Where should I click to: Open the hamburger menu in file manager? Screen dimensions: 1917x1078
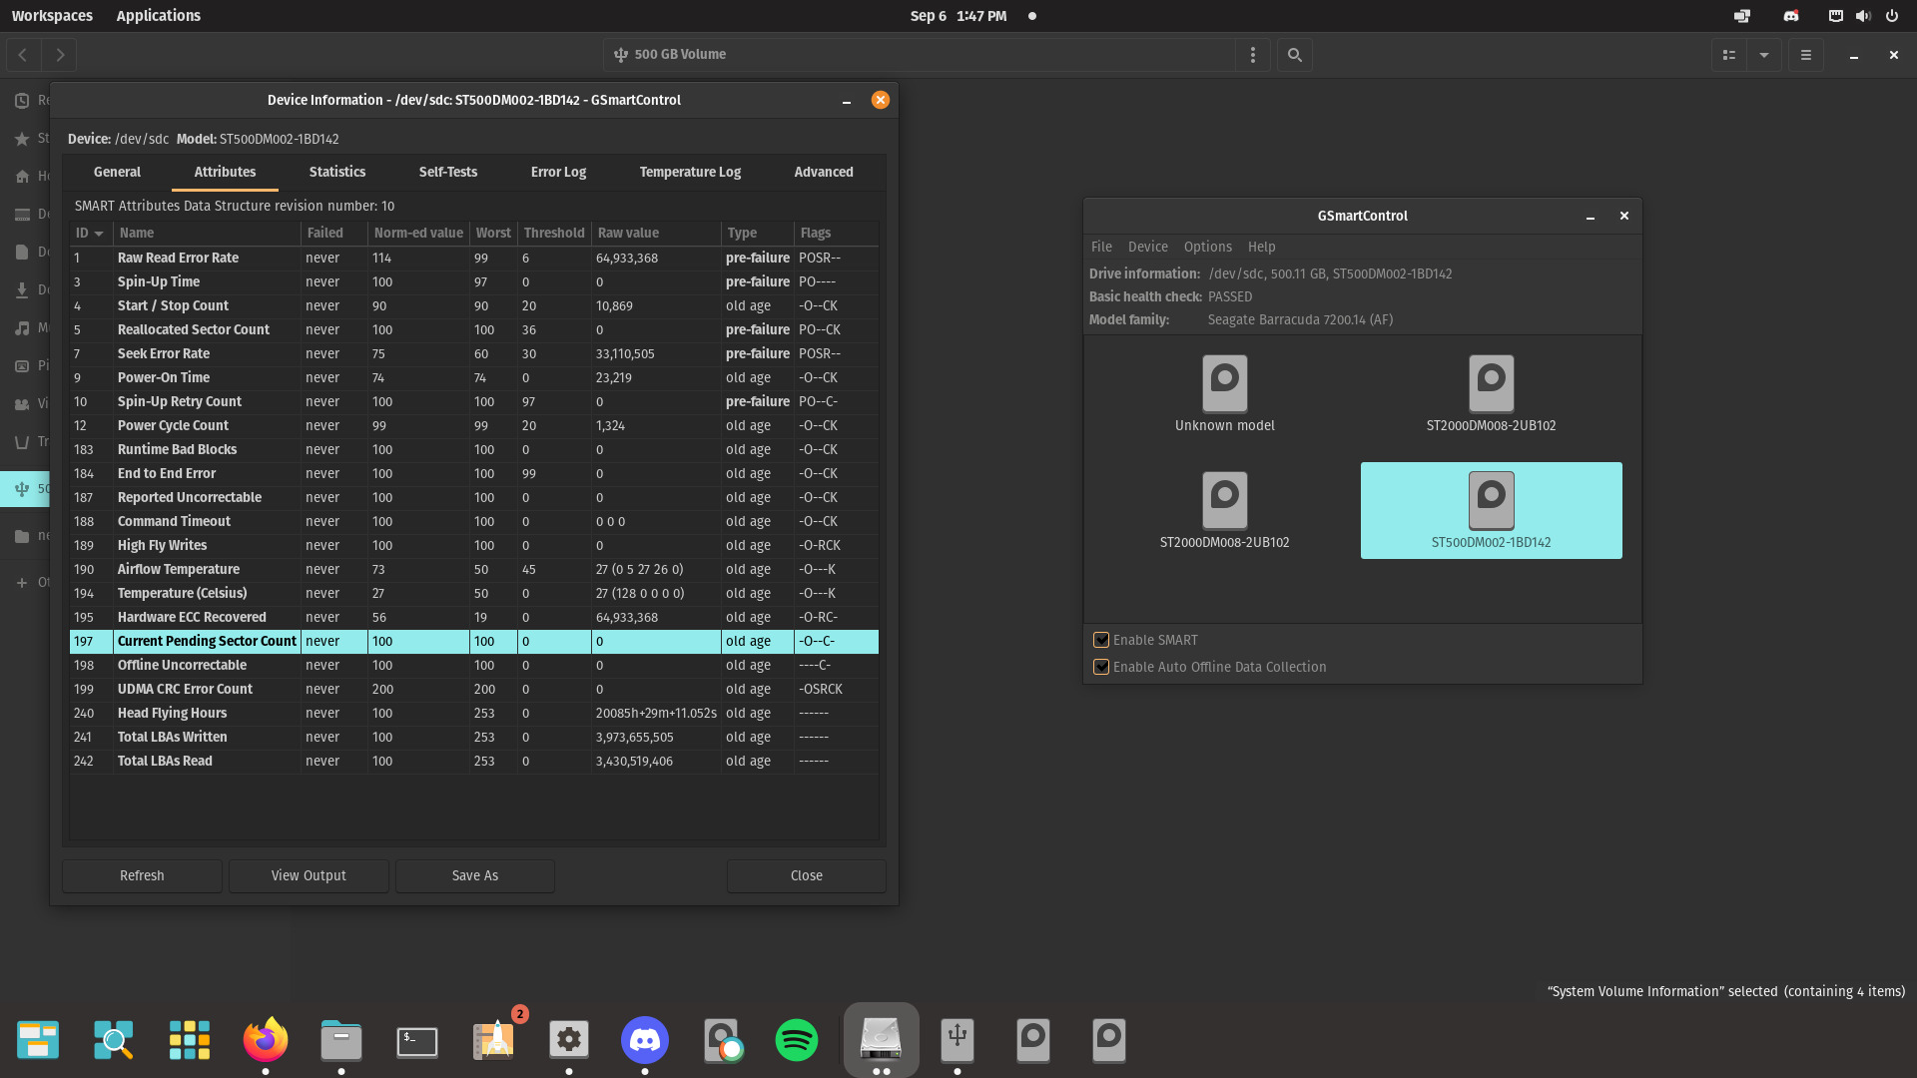1805,55
